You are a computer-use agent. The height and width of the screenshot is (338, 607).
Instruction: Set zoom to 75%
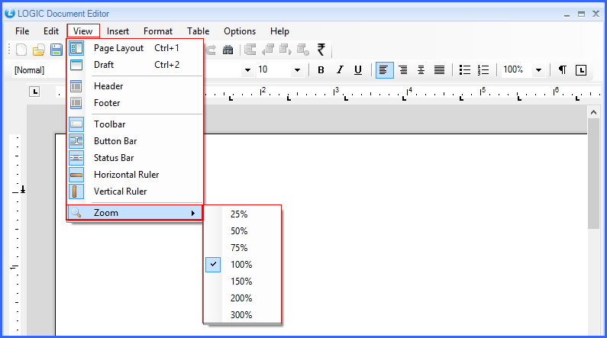(242, 247)
